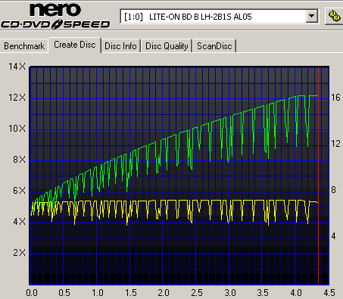343x299 pixels.
Task: Click the 8X label on left axis
Action: 19,160
